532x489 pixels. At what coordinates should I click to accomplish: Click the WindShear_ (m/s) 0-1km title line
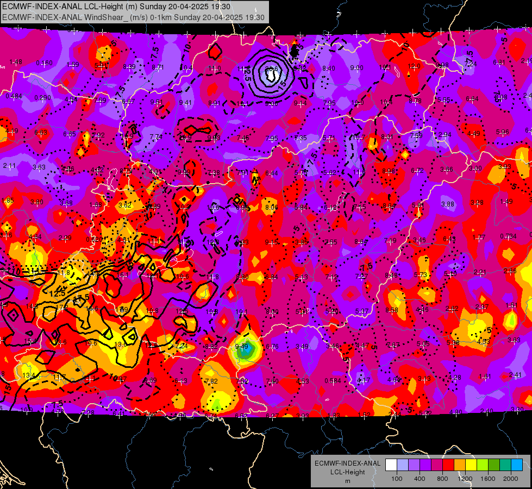[133, 17]
